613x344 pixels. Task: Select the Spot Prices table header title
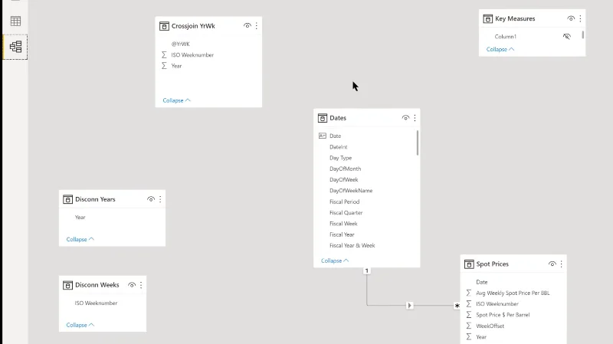pyautogui.click(x=492, y=264)
